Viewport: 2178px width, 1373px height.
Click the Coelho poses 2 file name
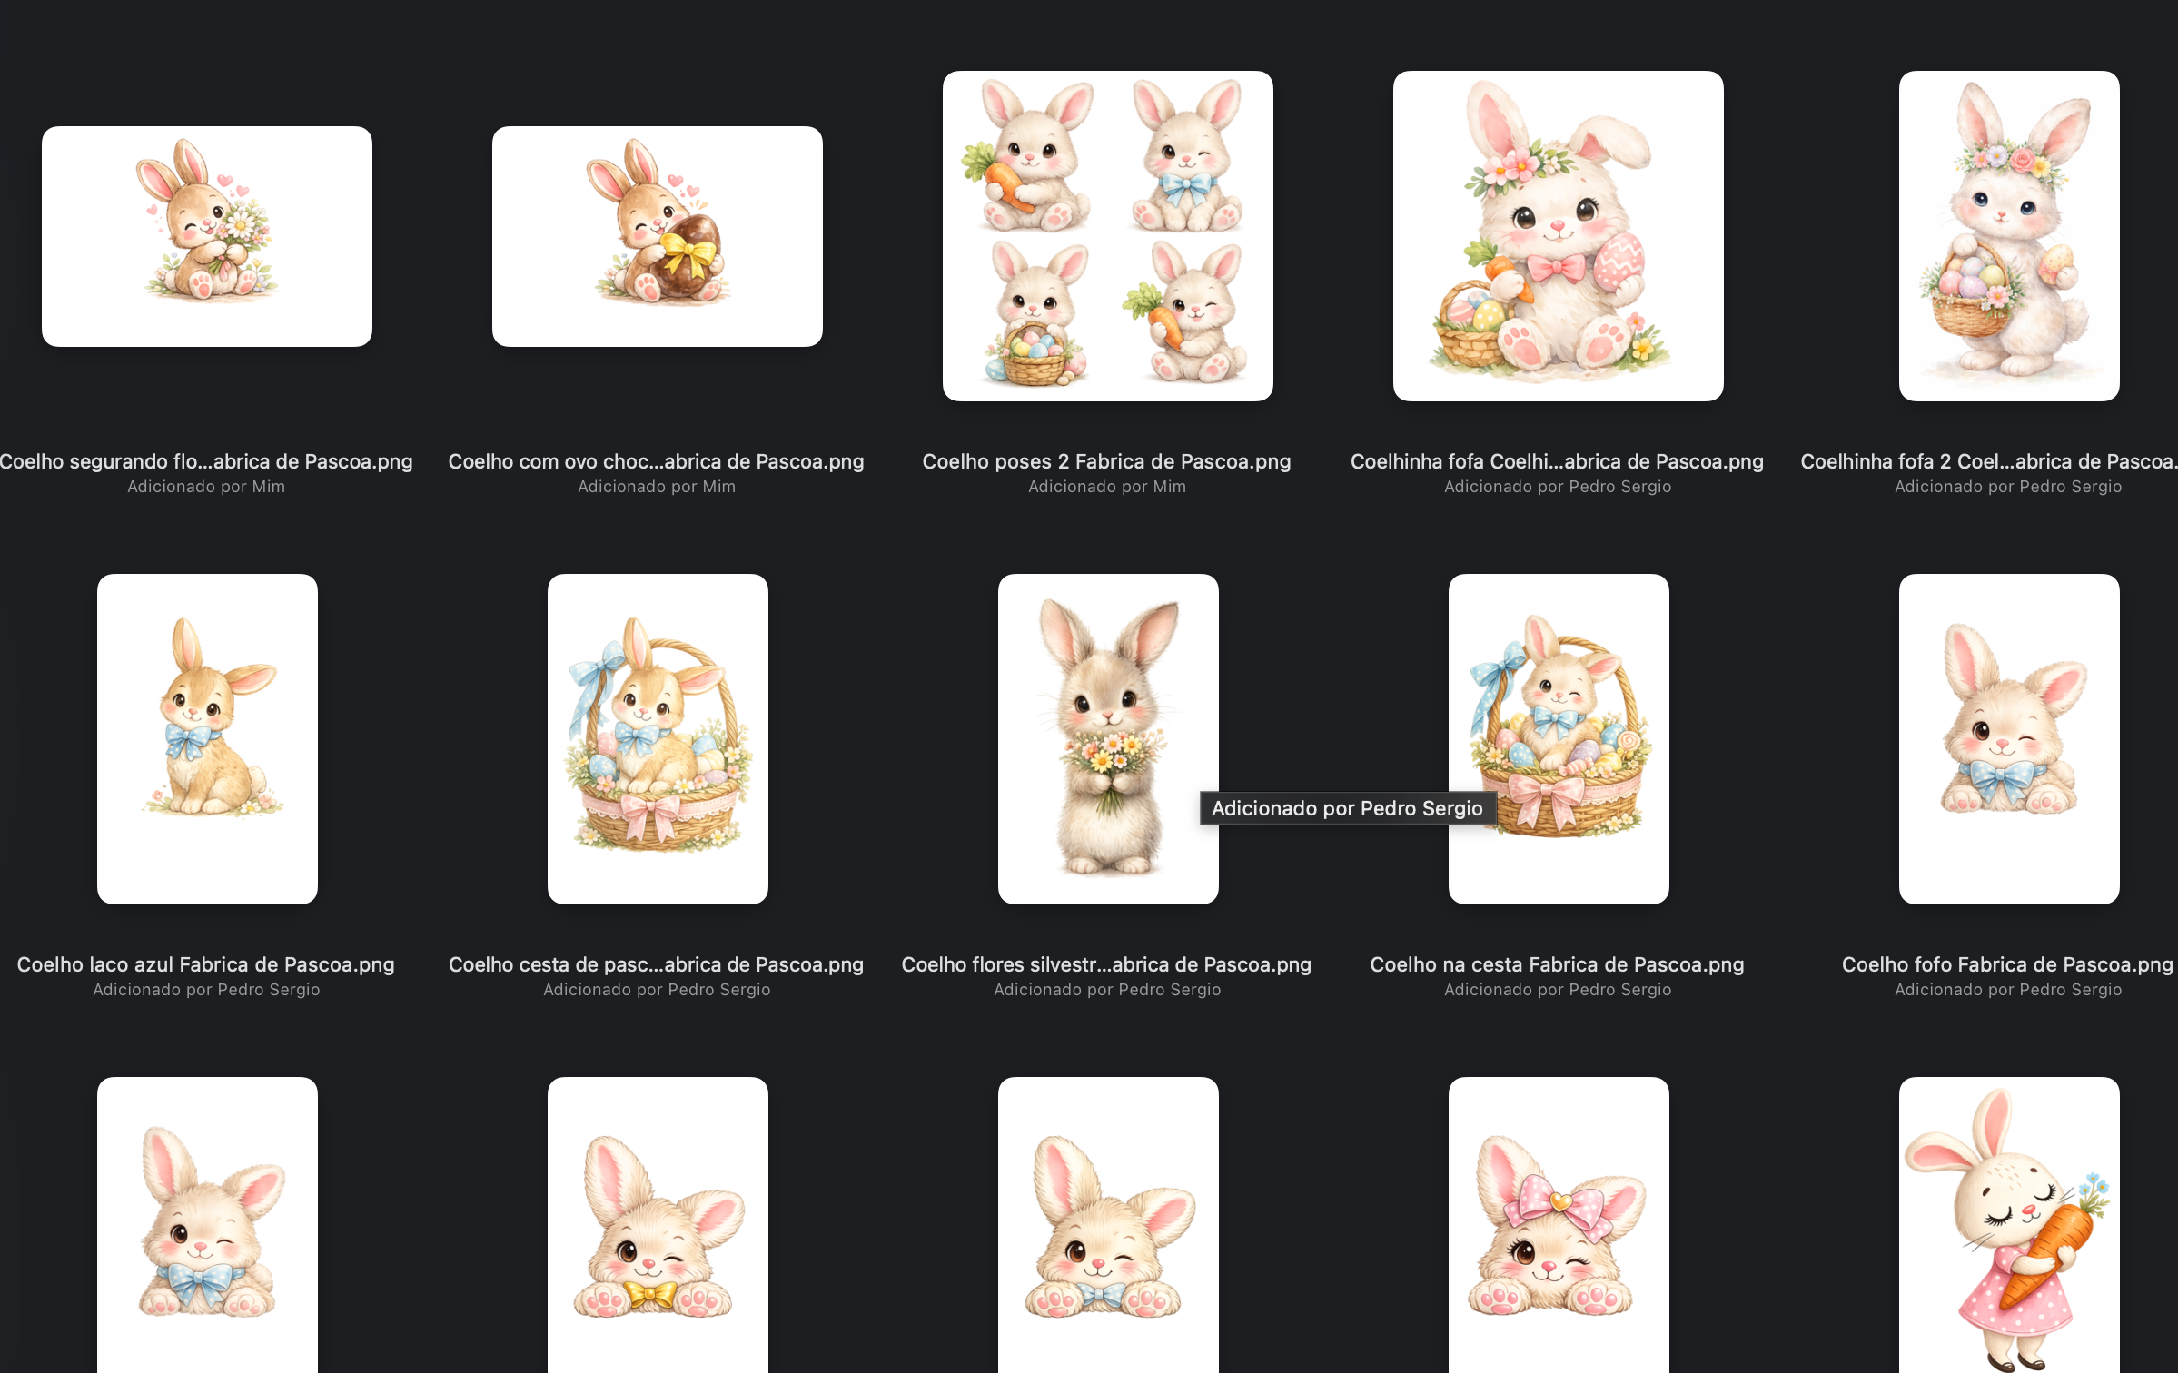pyautogui.click(x=1106, y=461)
